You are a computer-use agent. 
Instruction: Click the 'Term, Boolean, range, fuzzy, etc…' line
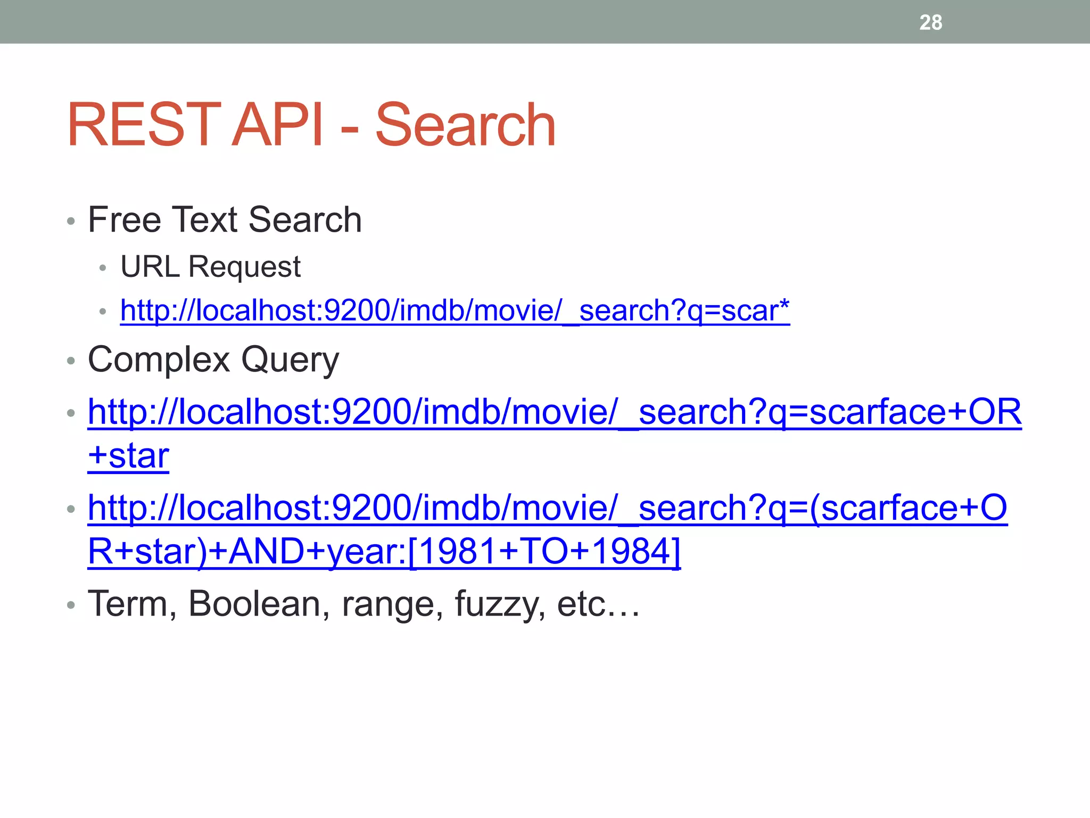[x=364, y=604]
